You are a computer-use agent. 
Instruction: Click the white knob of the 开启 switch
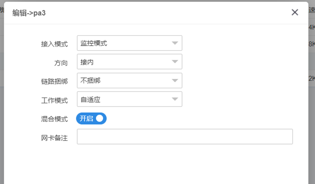coord(100,119)
